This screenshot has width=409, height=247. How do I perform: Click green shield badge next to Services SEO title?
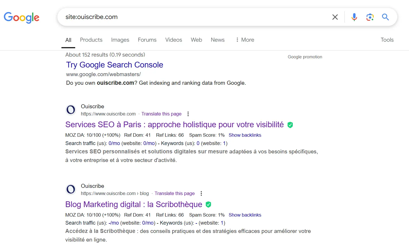tap(290, 125)
